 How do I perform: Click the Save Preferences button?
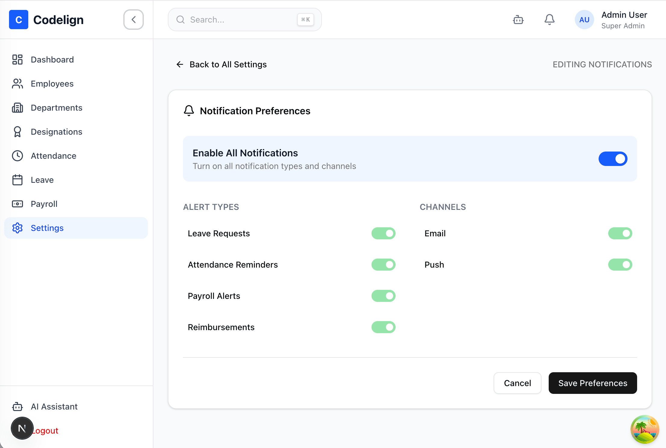(593, 383)
